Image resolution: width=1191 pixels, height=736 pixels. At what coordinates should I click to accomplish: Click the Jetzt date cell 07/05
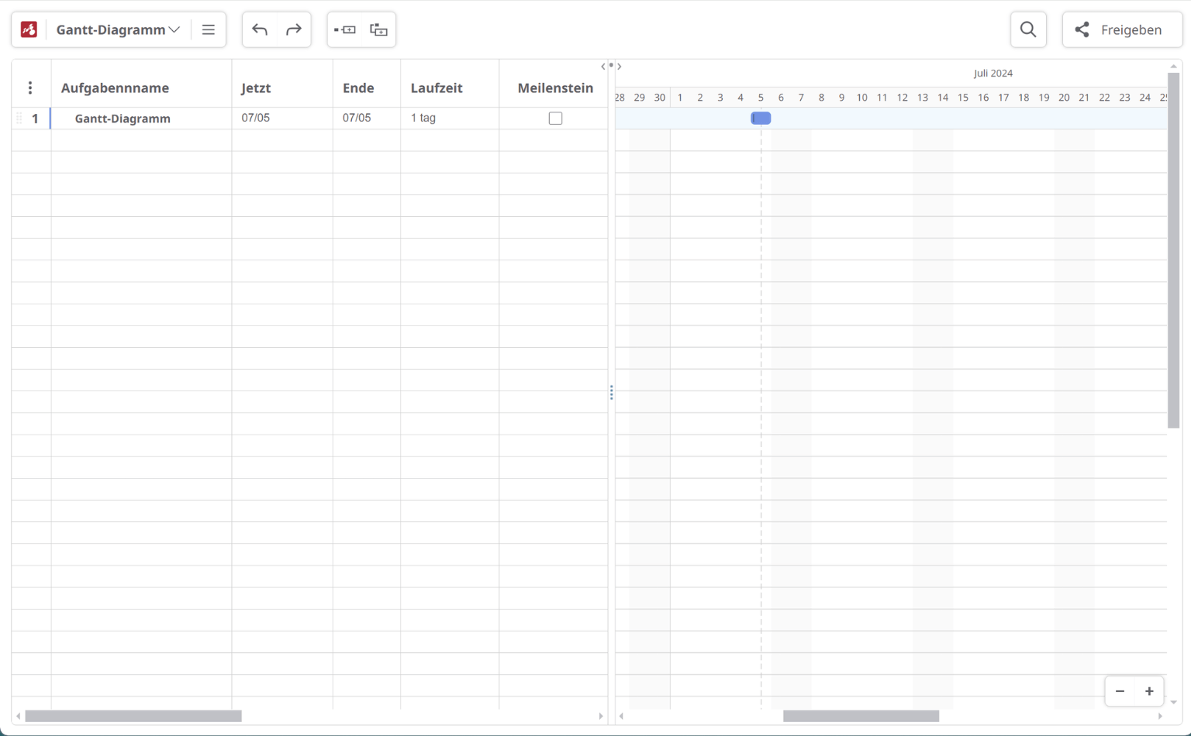click(x=282, y=119)
